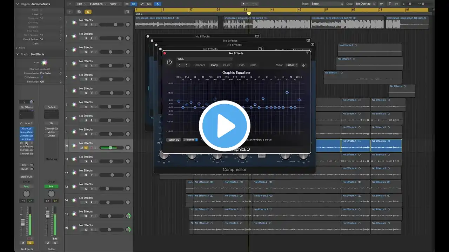
Task: Mute track 10 with M button
Action: pos(81,148)
